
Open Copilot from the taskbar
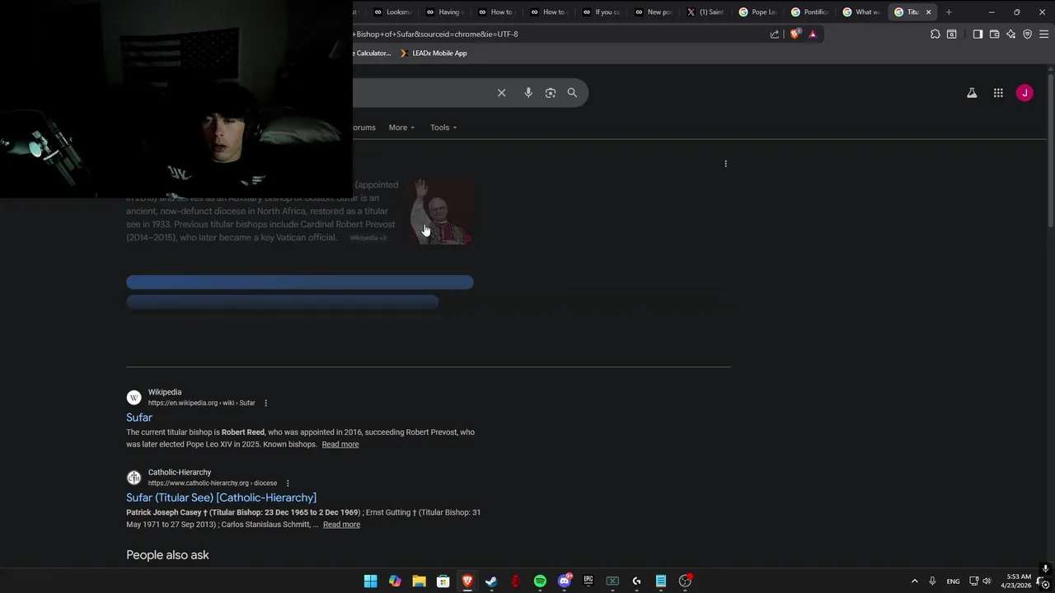pos(395,581)
